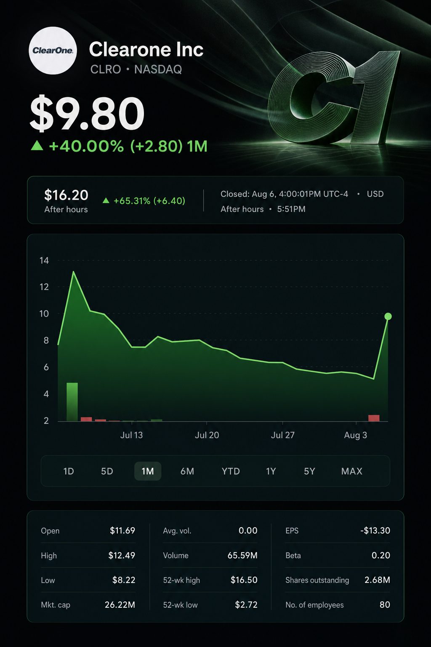Select the 6M time range
Image resolution: width=431 pixels, height=647 pixels.
(x=187, y=471)
